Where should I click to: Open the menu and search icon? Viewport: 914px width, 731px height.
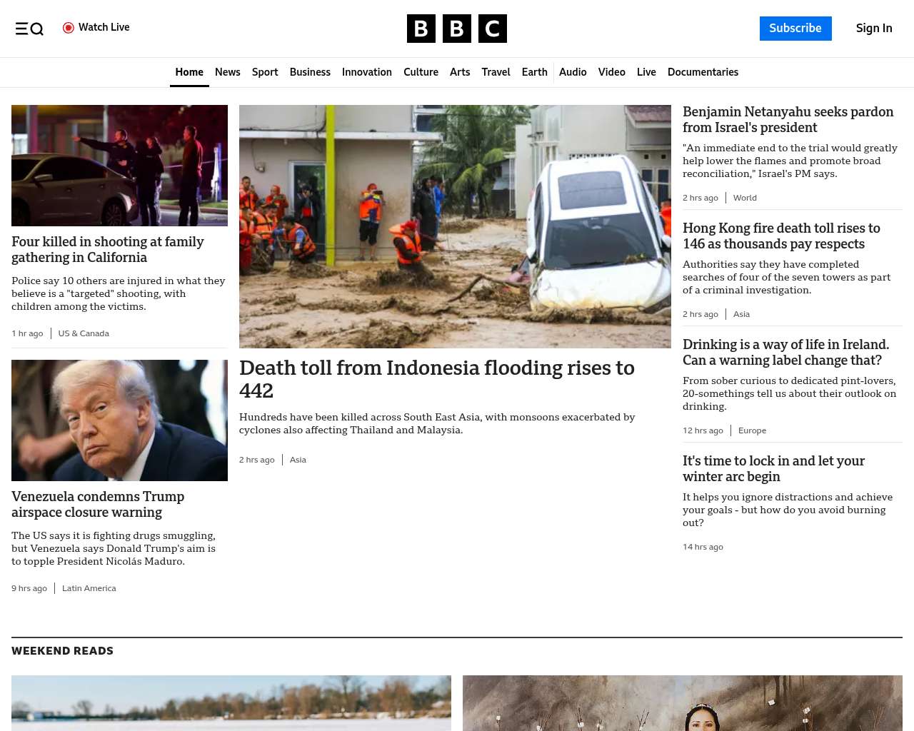tap(29, 29)
